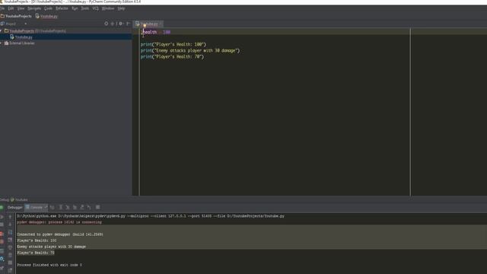Expand External Libraries node
Screen dimensions: 487x274
(2, 43)
